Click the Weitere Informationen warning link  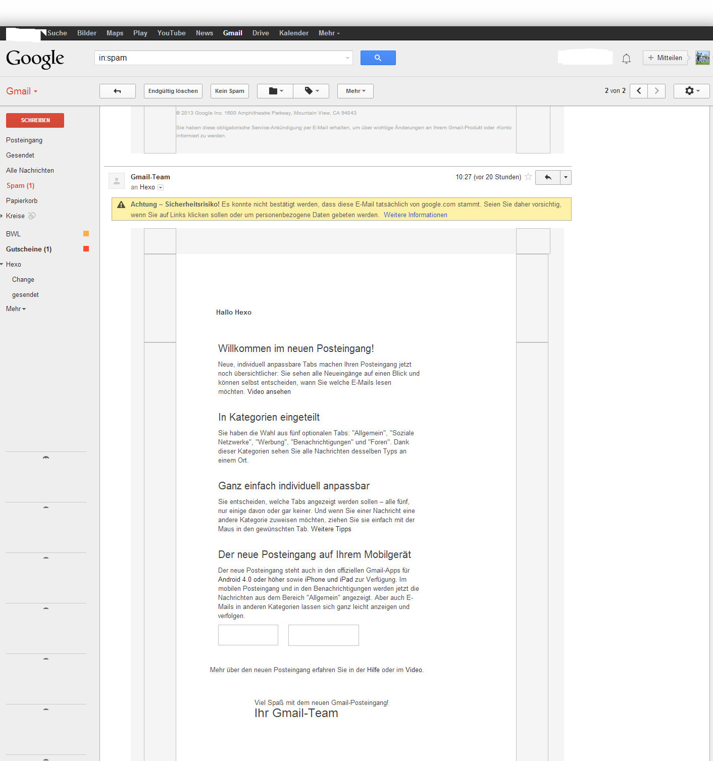[x=416, y=215]
